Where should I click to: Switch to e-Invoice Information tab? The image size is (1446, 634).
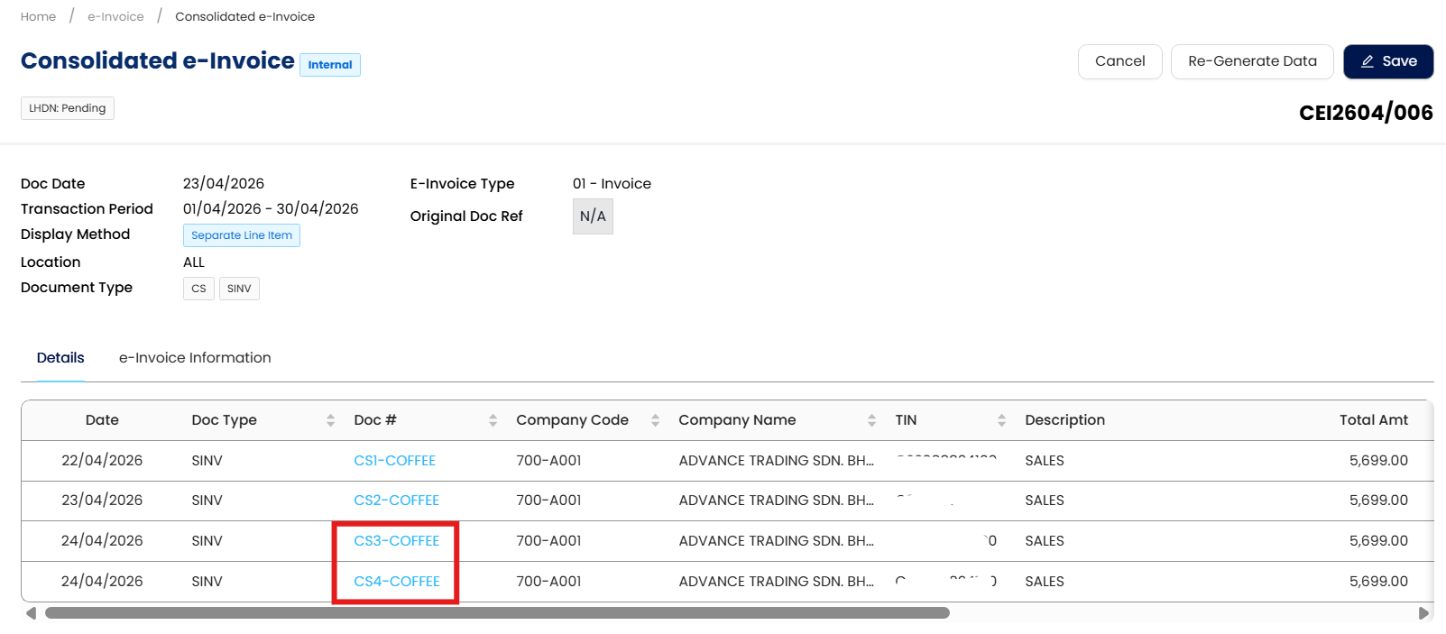tap(195, 358)
